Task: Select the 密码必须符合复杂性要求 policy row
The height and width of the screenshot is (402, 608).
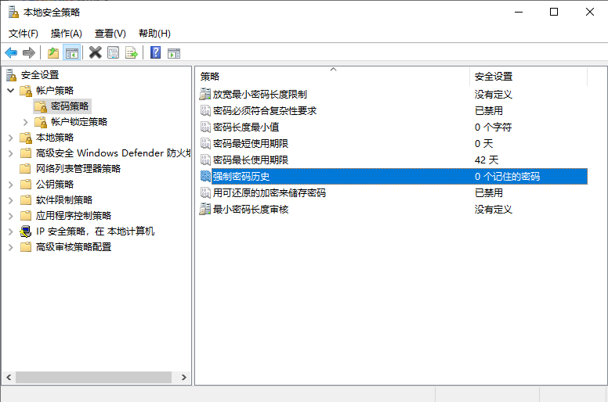Action: click(x=393, y=110)
